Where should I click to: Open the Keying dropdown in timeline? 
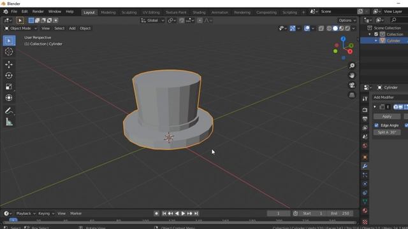46,214
